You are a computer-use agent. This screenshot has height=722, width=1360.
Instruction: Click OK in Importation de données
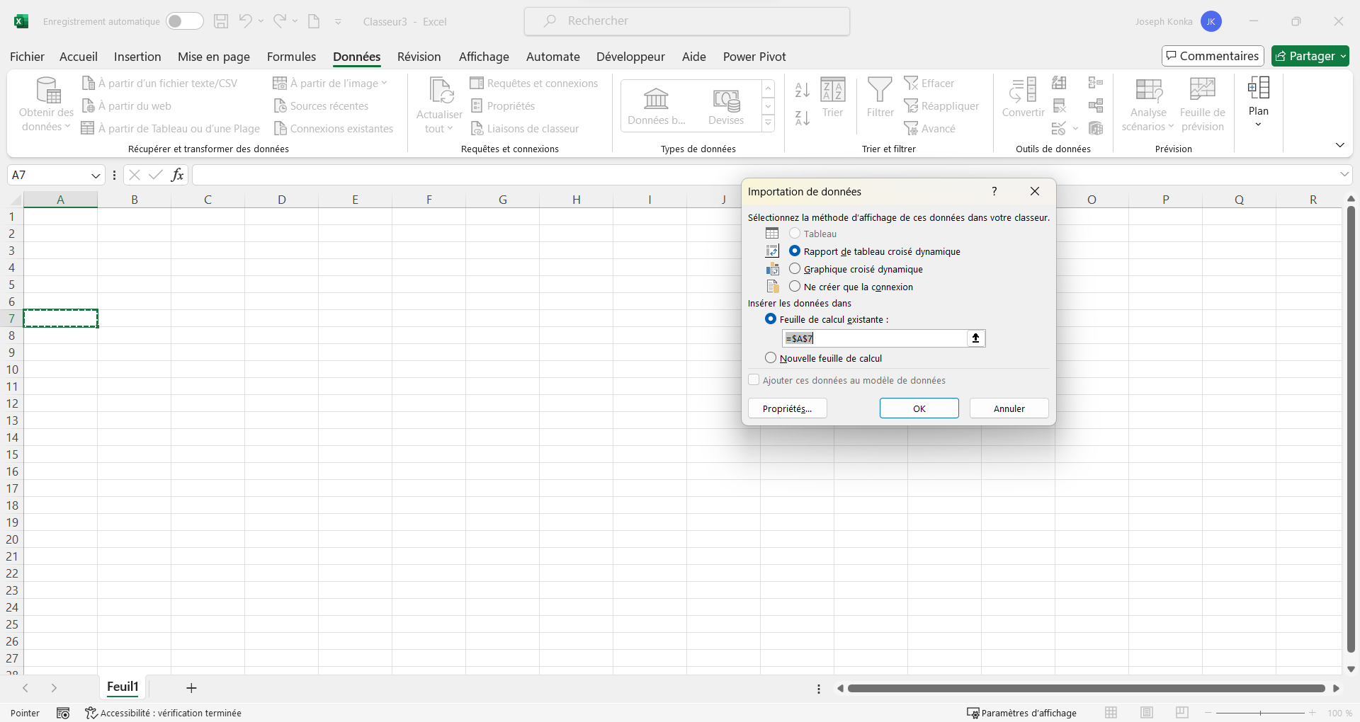919,408
